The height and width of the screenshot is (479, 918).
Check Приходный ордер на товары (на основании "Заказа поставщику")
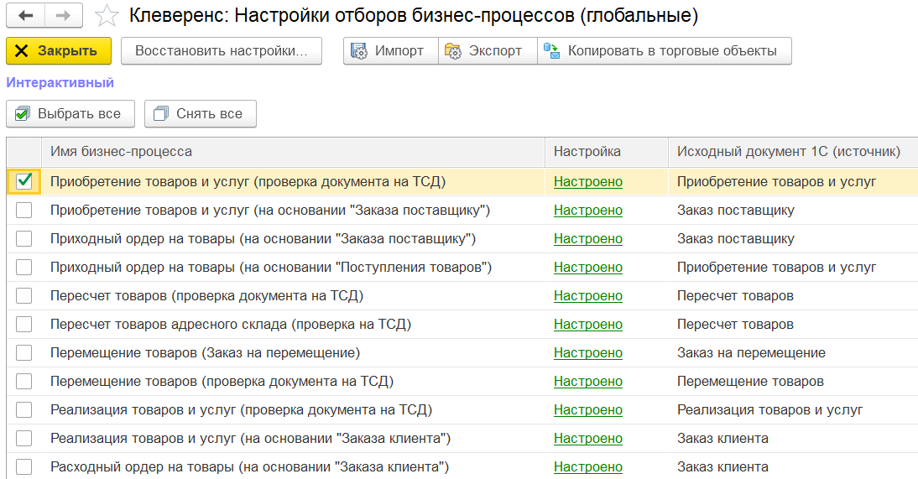click(24, 239)
